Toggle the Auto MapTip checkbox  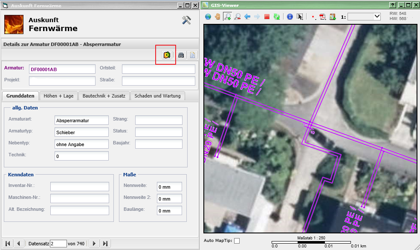pyautogui.click(x=237, y=241)
